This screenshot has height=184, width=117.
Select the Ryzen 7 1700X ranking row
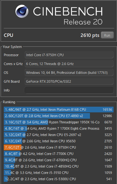[58, 128]
